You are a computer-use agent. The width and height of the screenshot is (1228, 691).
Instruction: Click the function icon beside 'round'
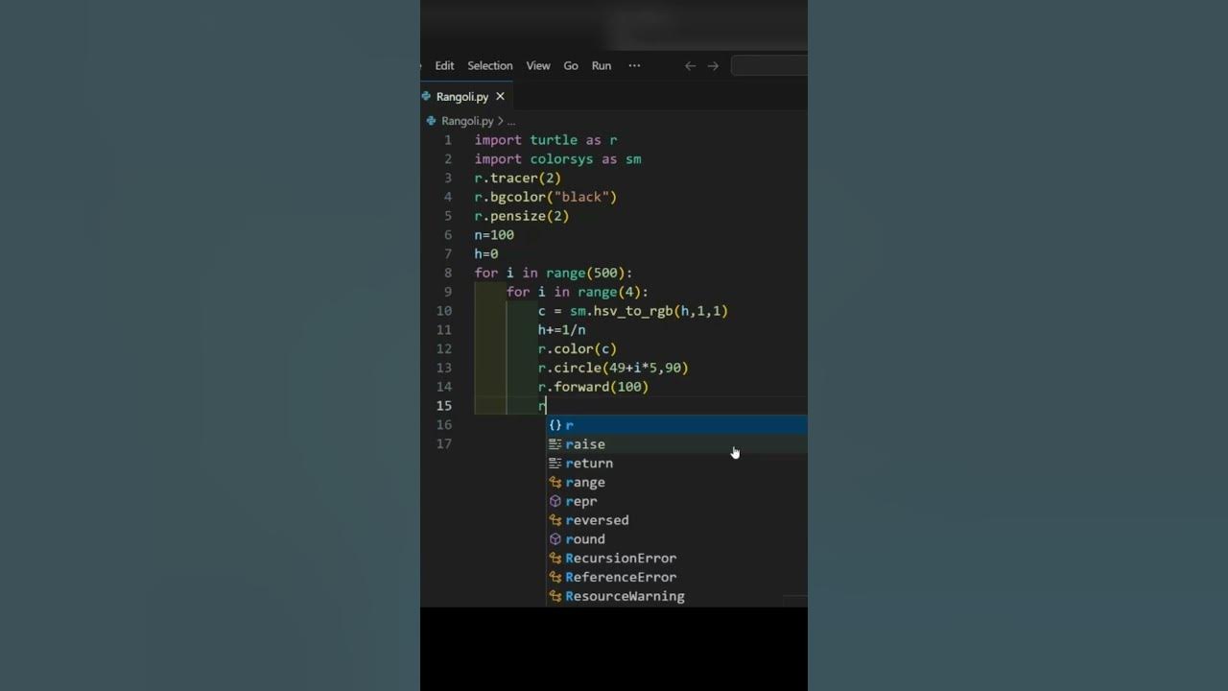coord(555,539)
